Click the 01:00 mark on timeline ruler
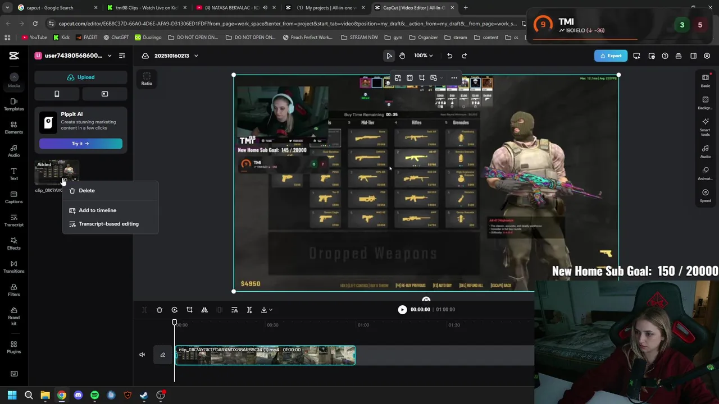The width and height of the screenshot is (719, 404). 363,325
